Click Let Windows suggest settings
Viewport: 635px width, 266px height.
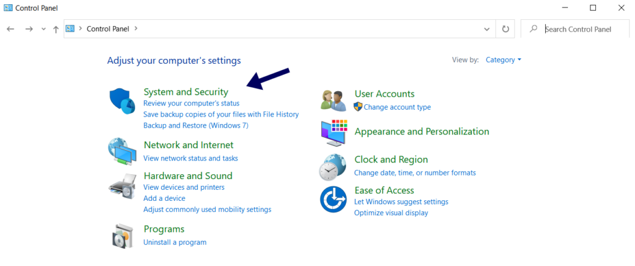401,202
